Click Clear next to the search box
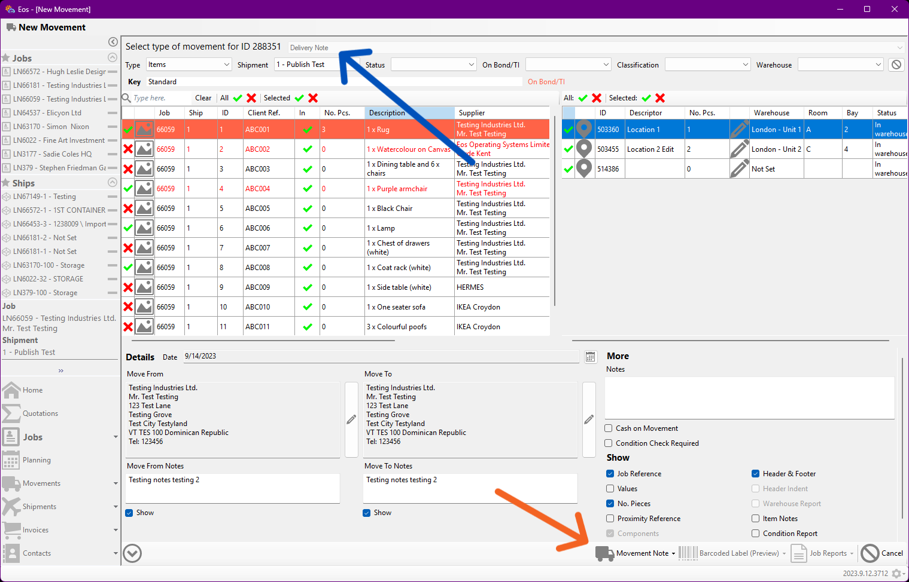 (x=203, y=98)
